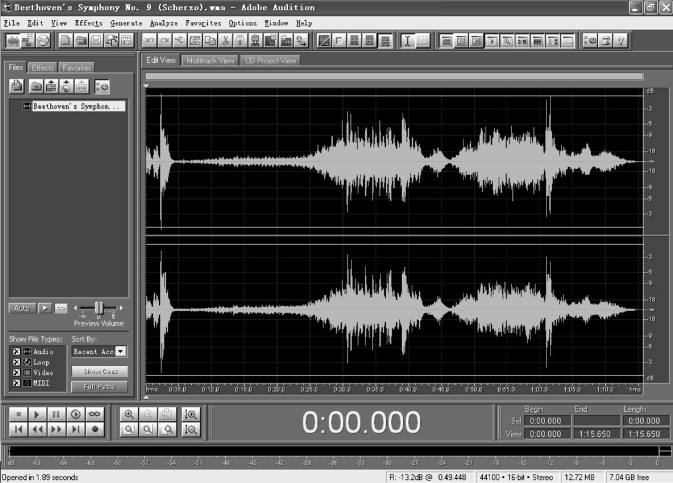Open the Favorites menu
The height and width of the screenshot is (483, 673).
pyautogui.click(x=203, y=23)
